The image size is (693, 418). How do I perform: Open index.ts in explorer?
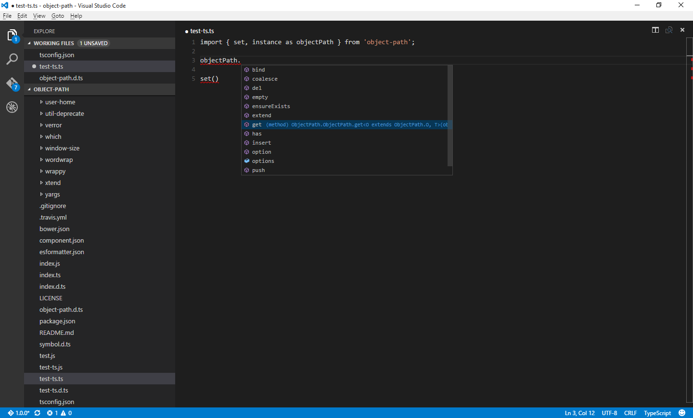[100, 275]
